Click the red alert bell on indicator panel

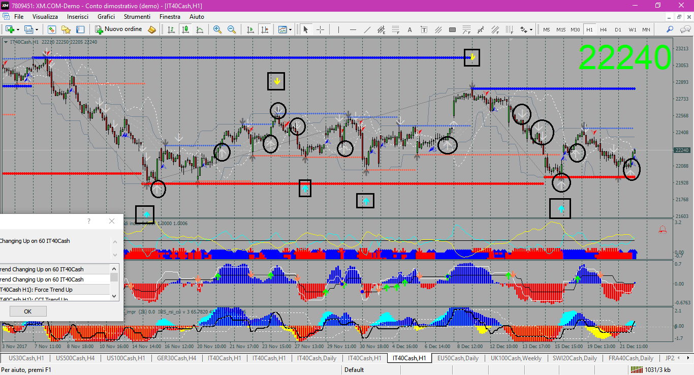(x=663, y=229)
